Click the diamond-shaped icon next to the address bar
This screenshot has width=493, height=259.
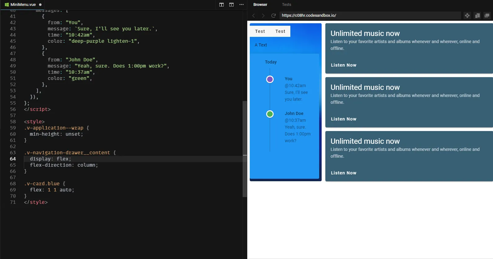pyautogui.click(x=467, y=15)
